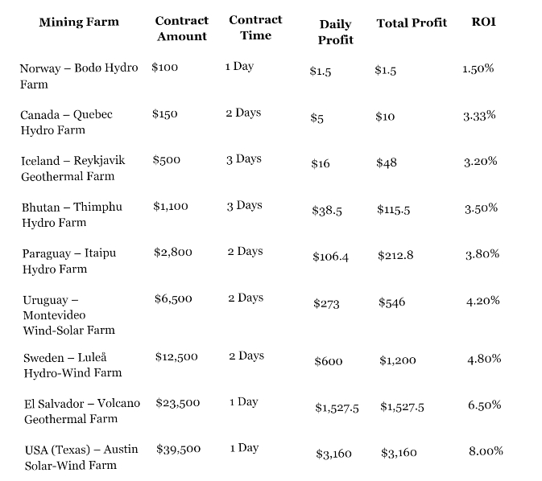Image resolution: width=542 pixels, height=481 pixels.
Task: Click the $12,500 contract amount cell
Action: pos(176,356)
